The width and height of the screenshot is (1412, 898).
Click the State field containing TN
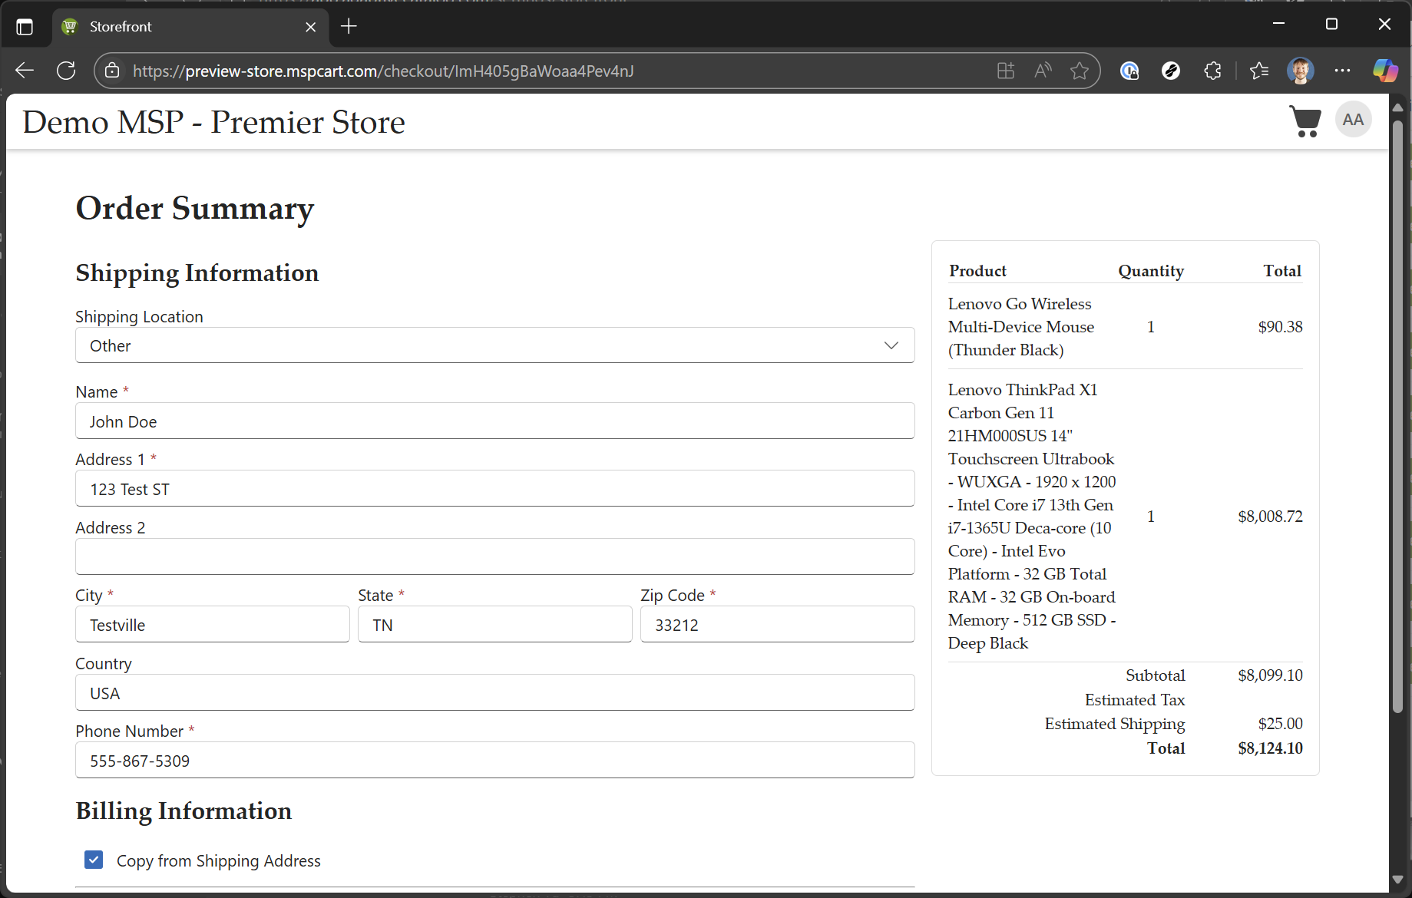point(494,625)
